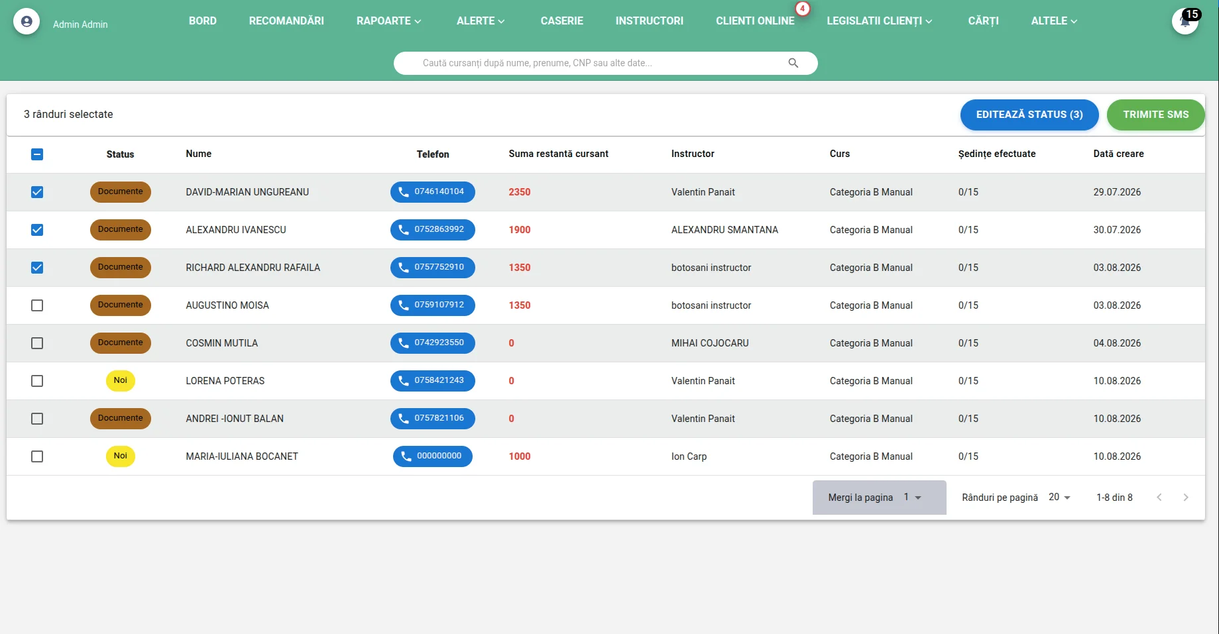The height and width of the screenshot is (634, 1219).
Task: Click the name ALEXANDRU IVANESCU
Action: pyautogui.click(x=236, y=230)
